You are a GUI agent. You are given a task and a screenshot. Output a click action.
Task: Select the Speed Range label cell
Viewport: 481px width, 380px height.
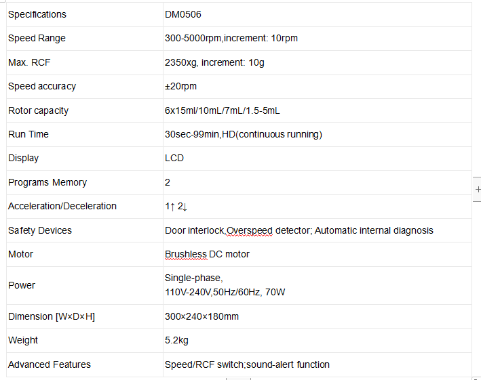pos(37,38)
